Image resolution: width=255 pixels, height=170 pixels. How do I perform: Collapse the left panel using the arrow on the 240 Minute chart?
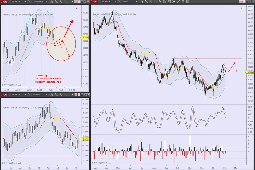78,8
